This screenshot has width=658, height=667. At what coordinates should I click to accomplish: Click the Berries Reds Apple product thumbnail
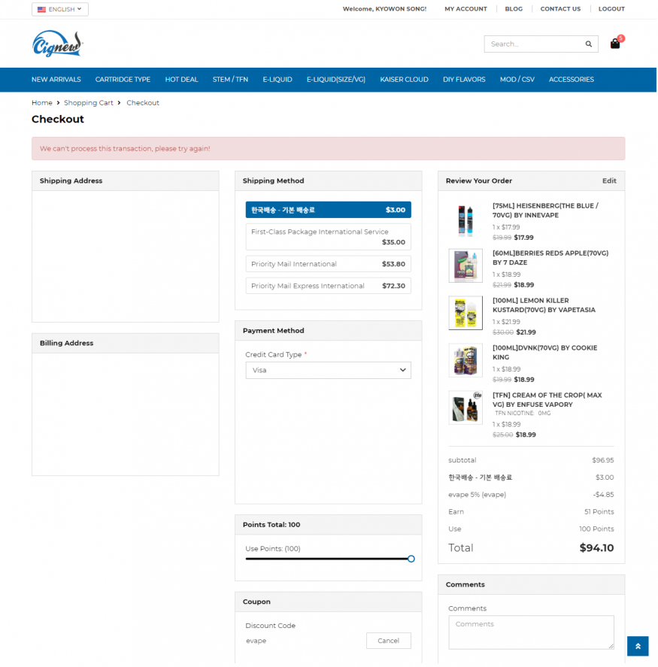tap(466, 266)
